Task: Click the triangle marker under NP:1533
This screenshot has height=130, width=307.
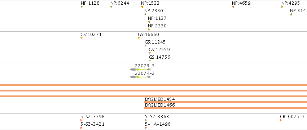Action: [142, 7]
